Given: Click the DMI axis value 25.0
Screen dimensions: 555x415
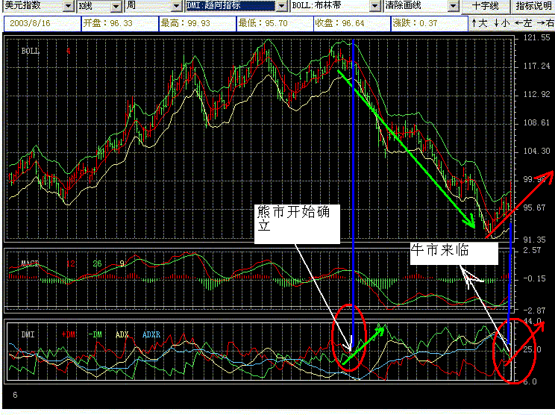Looking at the screenshot, I should pos(533,349).
